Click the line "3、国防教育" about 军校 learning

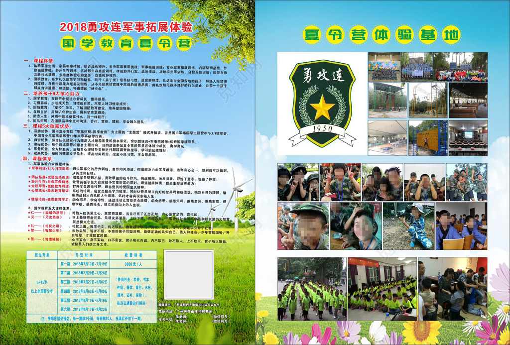79,109
